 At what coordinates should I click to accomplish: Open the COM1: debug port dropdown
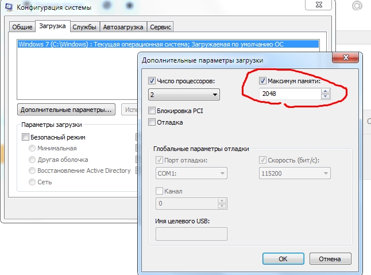click(x=191, y=173)
